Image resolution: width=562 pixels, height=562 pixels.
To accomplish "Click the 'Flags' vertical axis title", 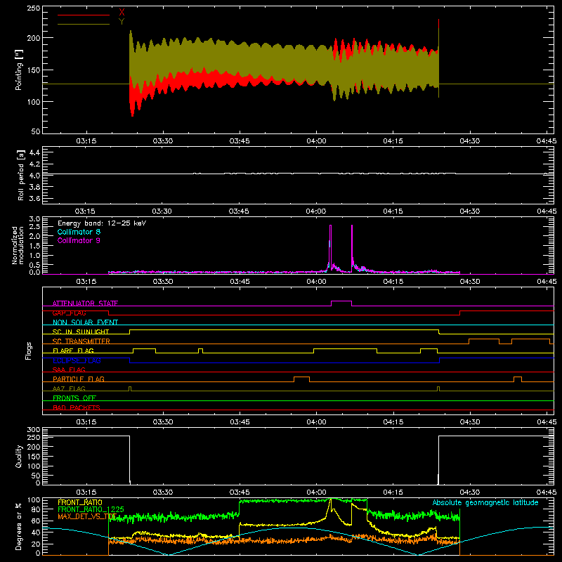I will (x=28, y=351).
